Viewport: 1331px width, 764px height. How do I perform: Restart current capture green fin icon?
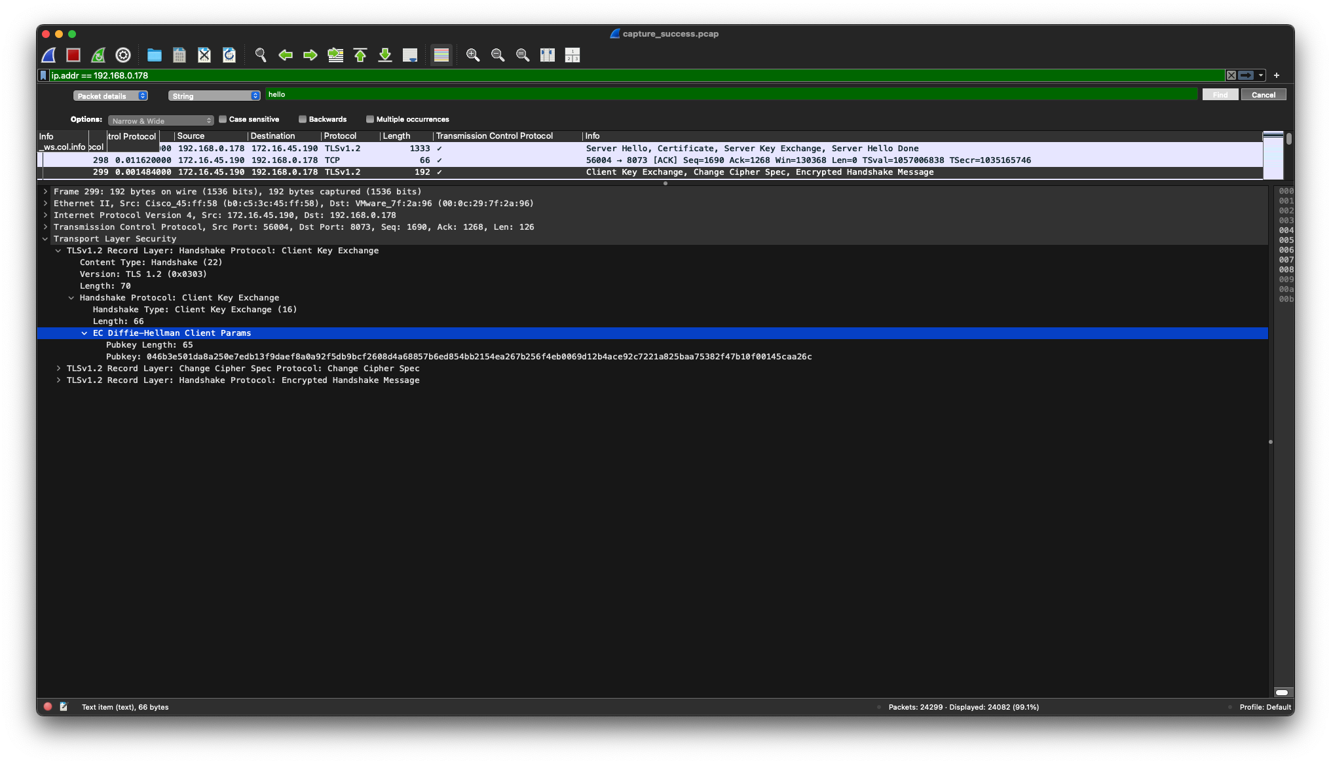tap(98, 55)
